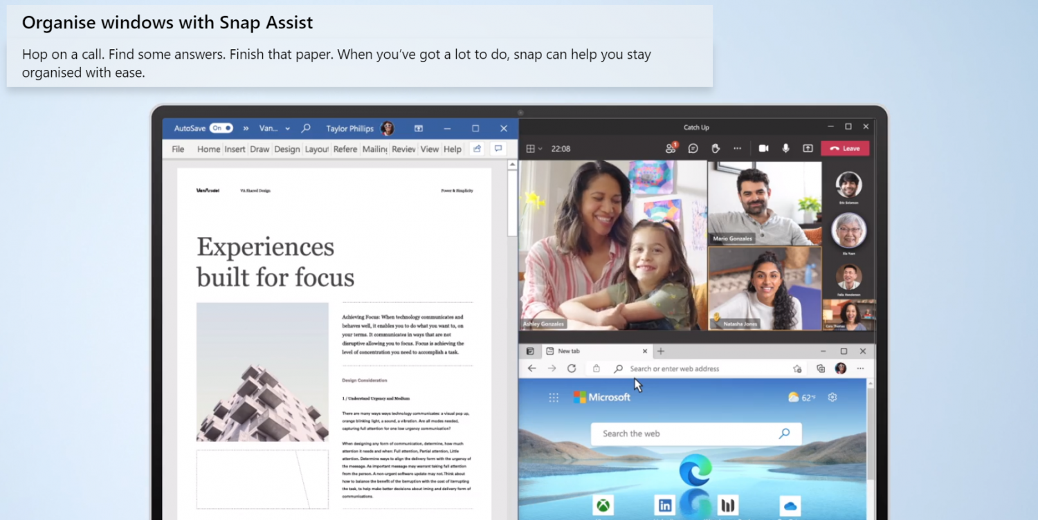
Task: Open the meeting chat icon
Action: 693,148
